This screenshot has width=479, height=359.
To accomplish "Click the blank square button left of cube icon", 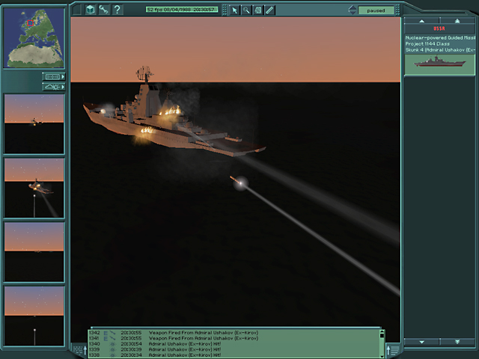I will click(76, 10).
